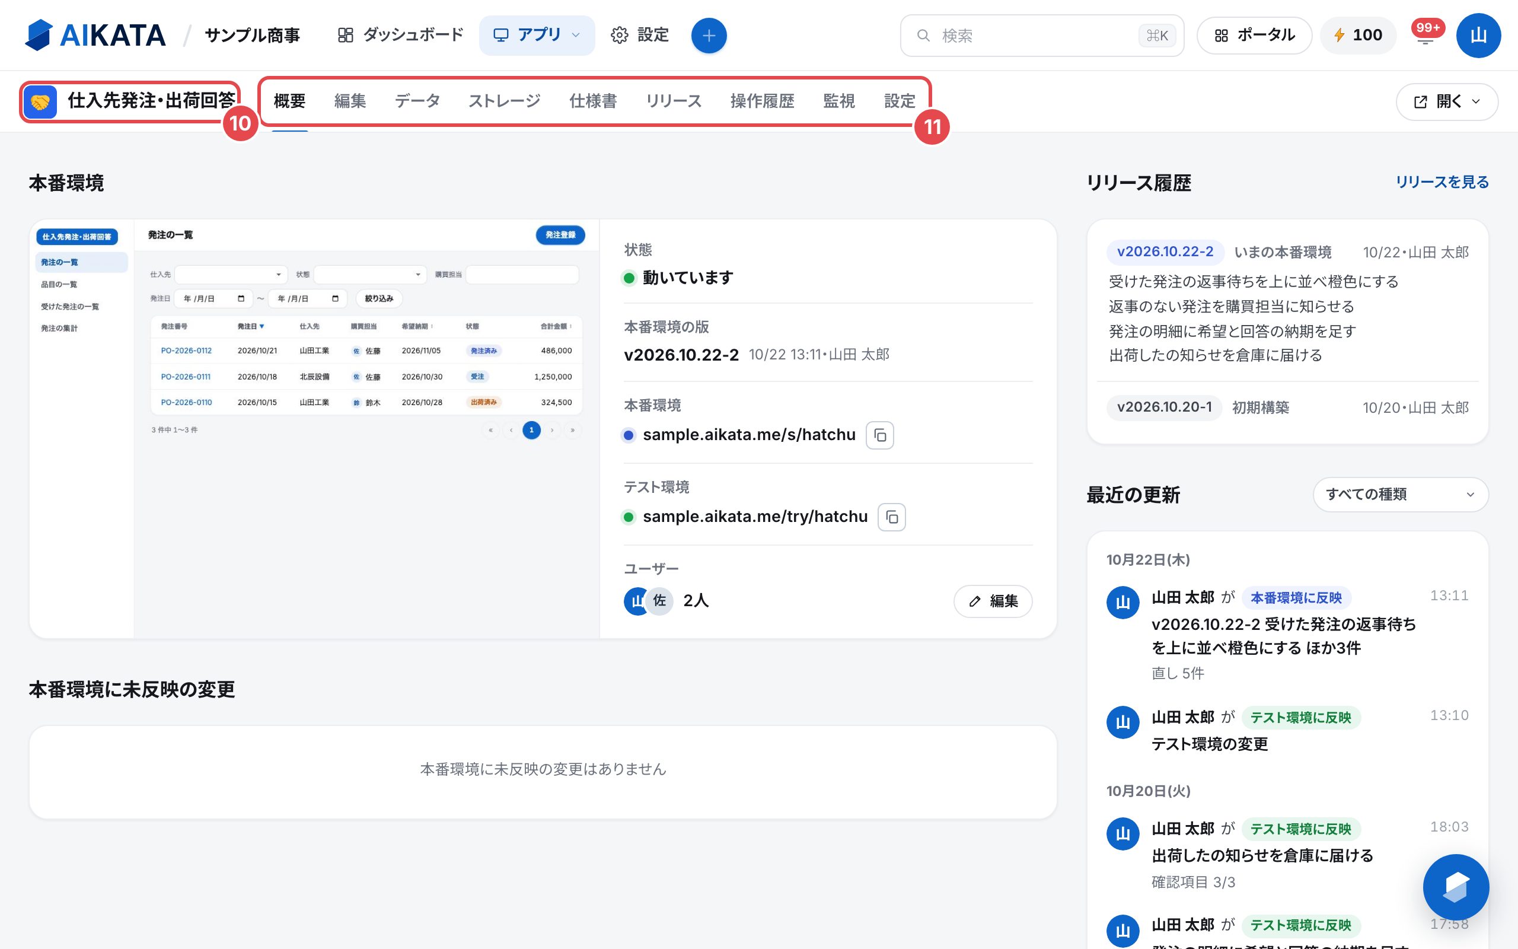This screenshot has height=949, width=1518.
Task: Click the サンプル商事 workspace name
Action: (252, 35)
